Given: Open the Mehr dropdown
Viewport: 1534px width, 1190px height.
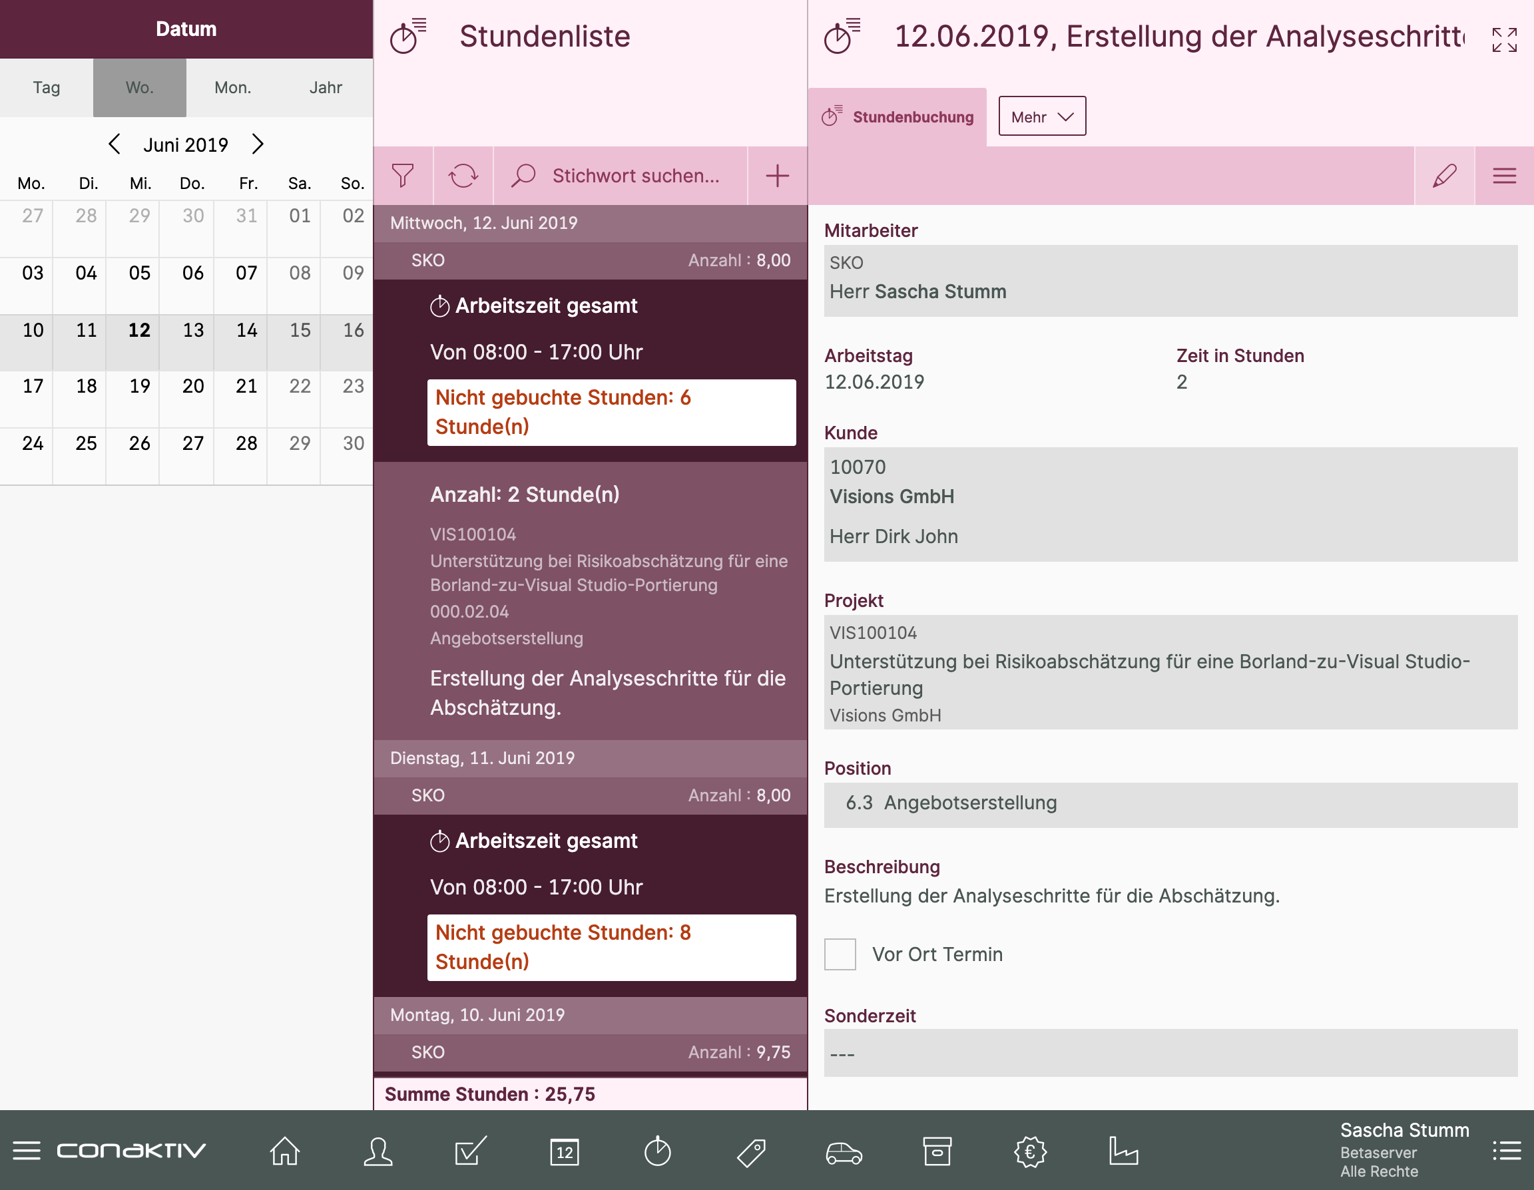Looking at the screenshot, I should click(x=1041, y=116).
